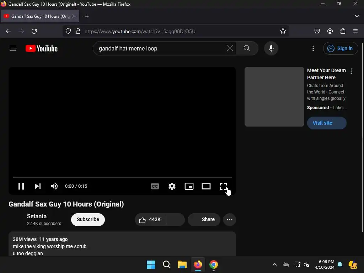Open the sponsored ad thumbnail
Image resolution: width=364 pixels, height=273 pixels.
click(x=274, y=97)
